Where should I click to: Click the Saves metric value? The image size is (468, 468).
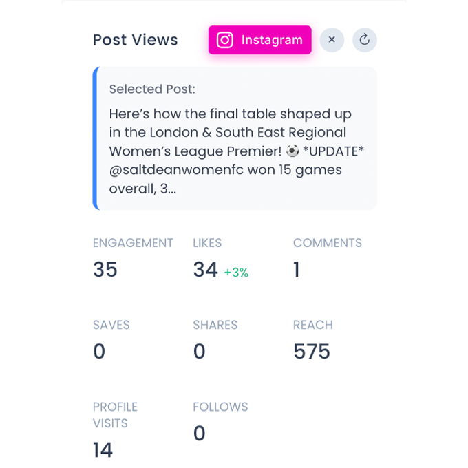click(99, 352)
